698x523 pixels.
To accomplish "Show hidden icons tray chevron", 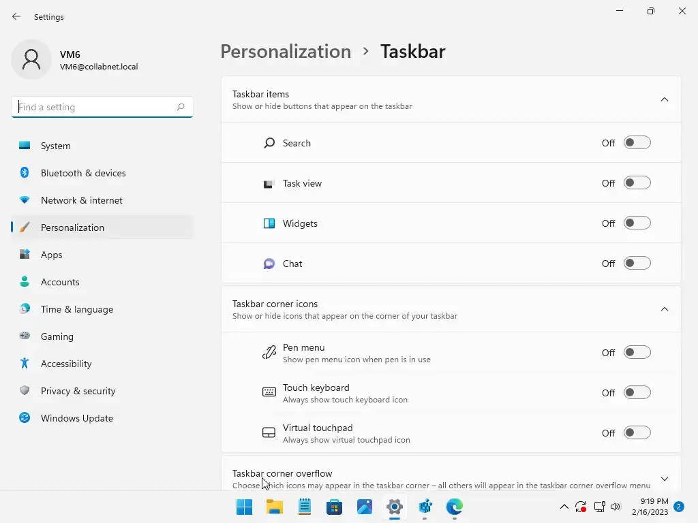I will [564, 507].
